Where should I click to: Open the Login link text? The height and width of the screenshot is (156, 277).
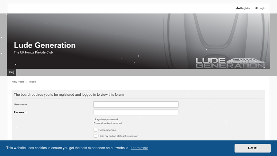point(262,8)
